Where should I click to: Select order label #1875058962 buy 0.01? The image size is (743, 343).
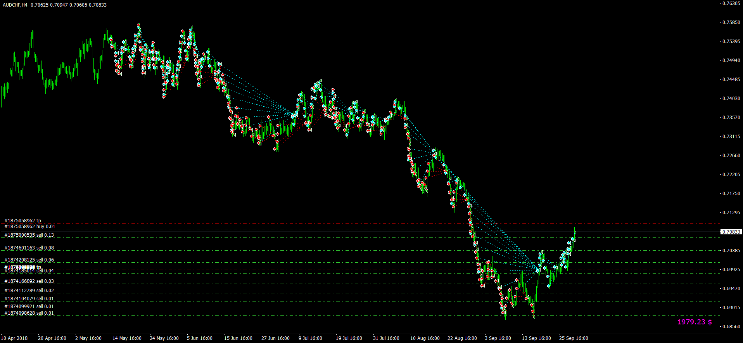(30, 227)
